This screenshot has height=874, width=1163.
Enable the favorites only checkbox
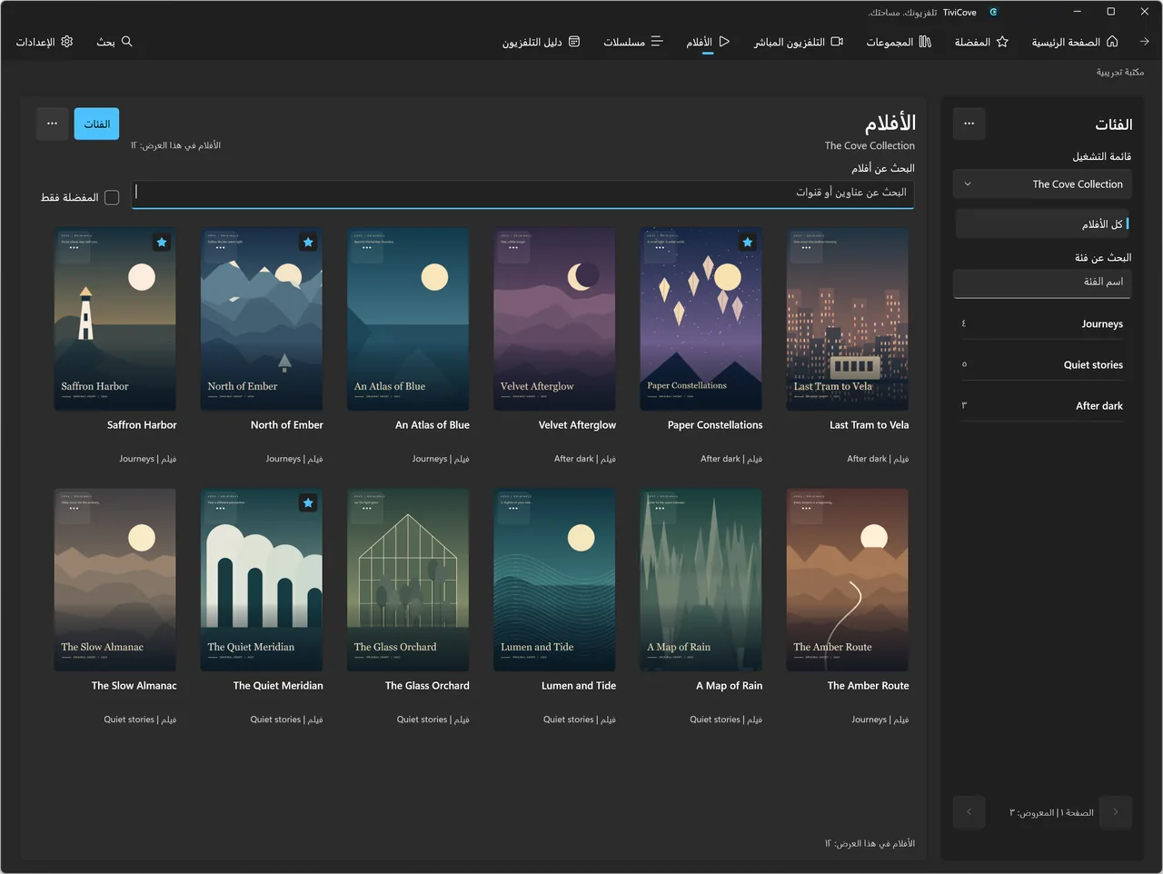coord(112,197)
